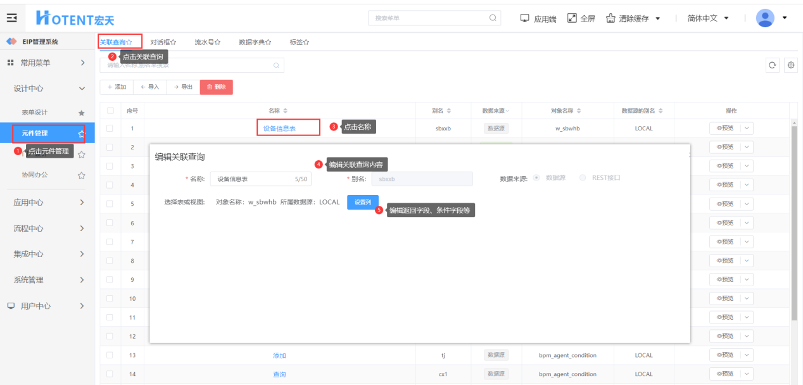Star the 表单设计 menu item

[81, 113]
